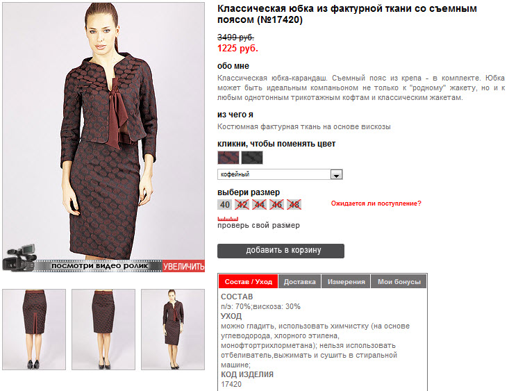Select the Состав / Уход tab
This screenshot has height=391, width=509.
(249, 281)
